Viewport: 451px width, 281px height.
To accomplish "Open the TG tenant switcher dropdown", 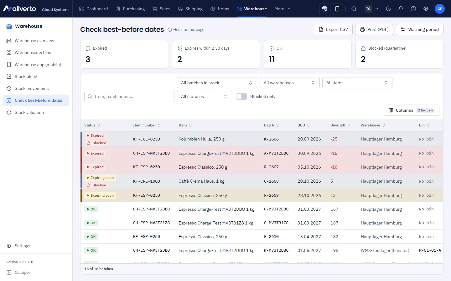I will (x=372, y=9).
